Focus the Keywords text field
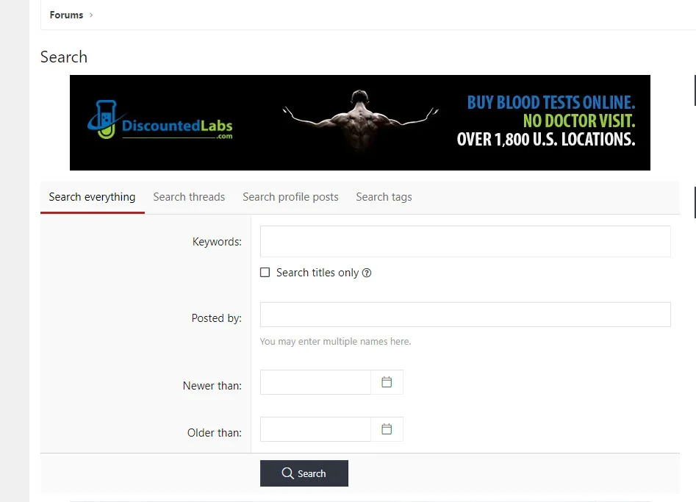This screenshot has height=502, width=696. 464,241
